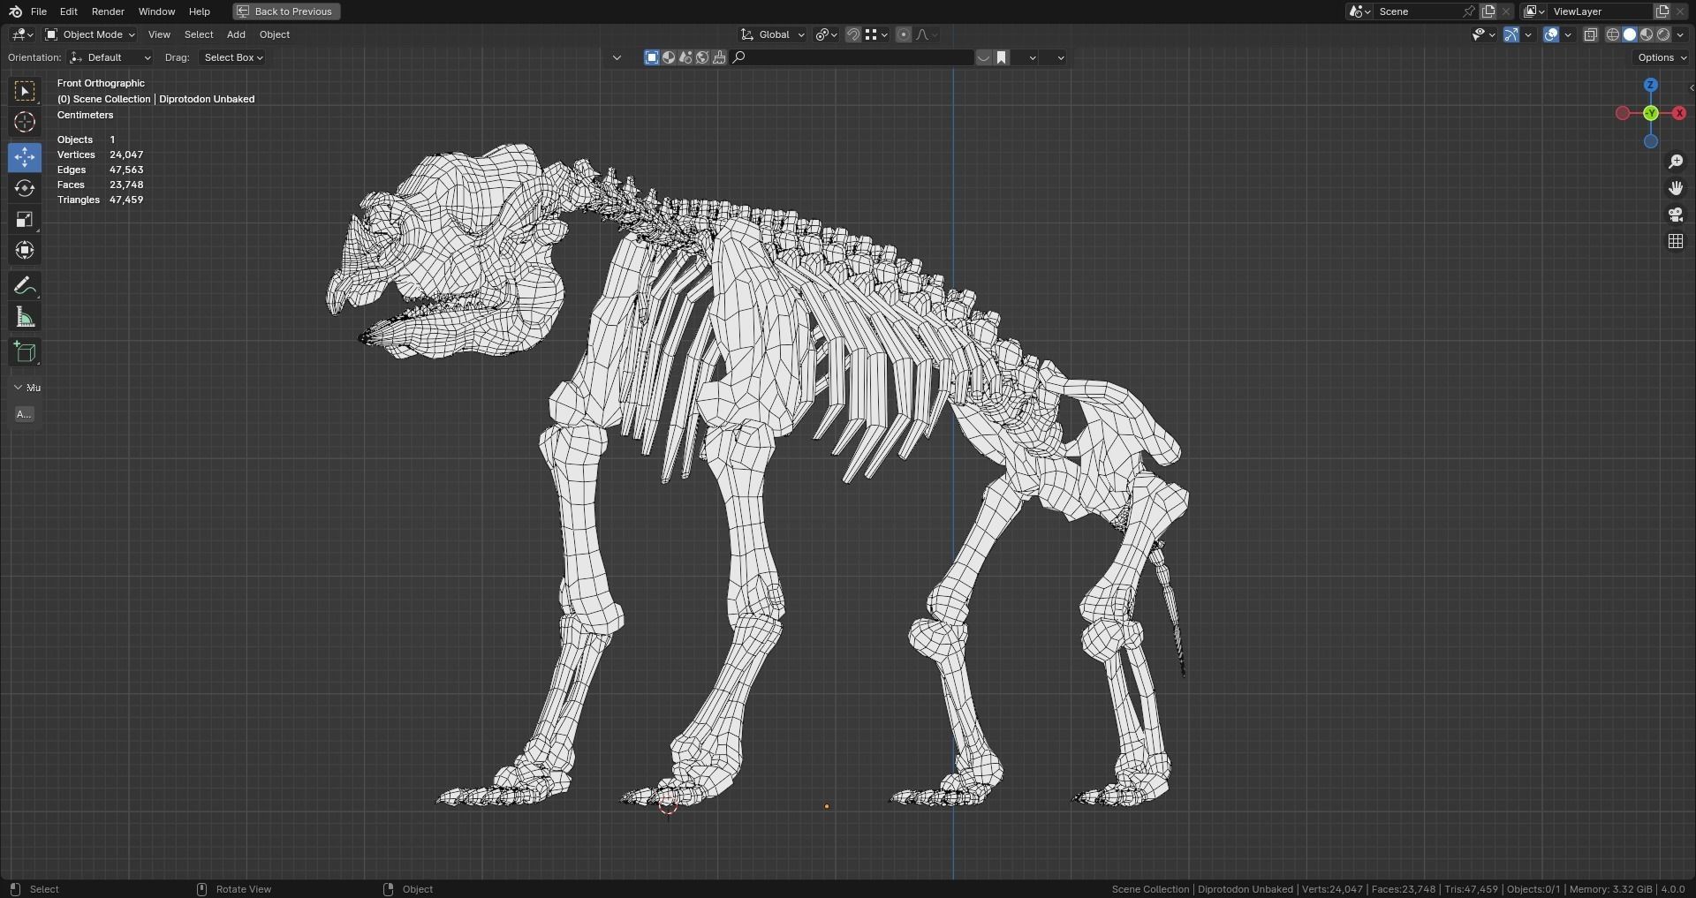Select the Transform tool
1696x898 pixels.
[x=25, y=250]
